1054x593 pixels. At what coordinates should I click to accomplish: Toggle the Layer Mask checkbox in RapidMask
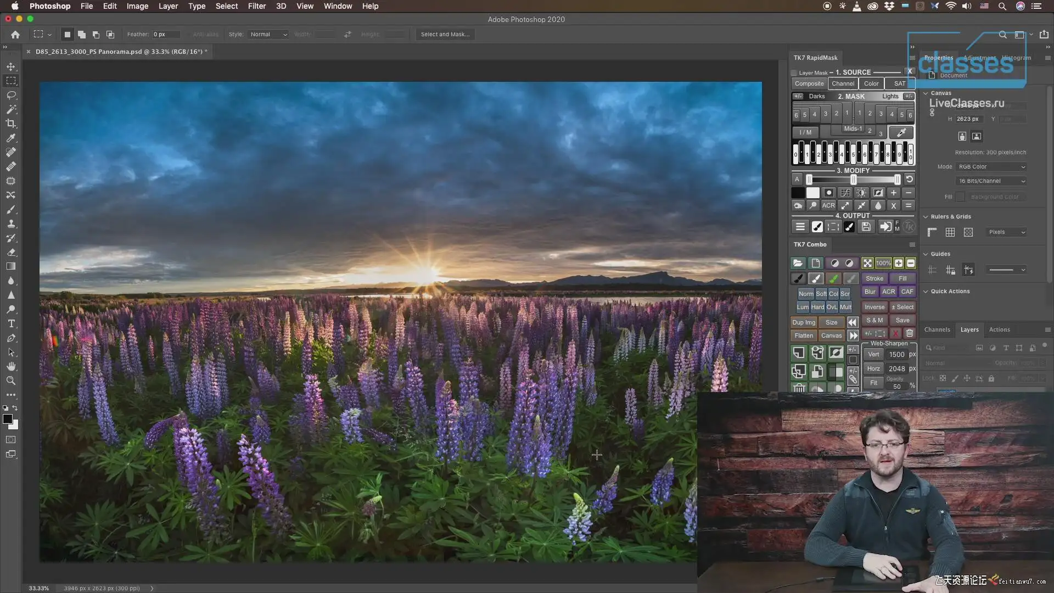click(794, 73)
